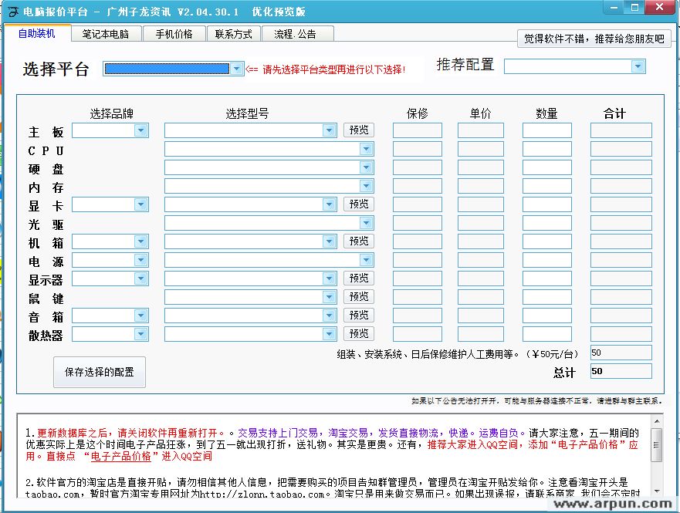Open the 硬盘 model dropdown
The image size is (680, 513).
tap(367, 167)
